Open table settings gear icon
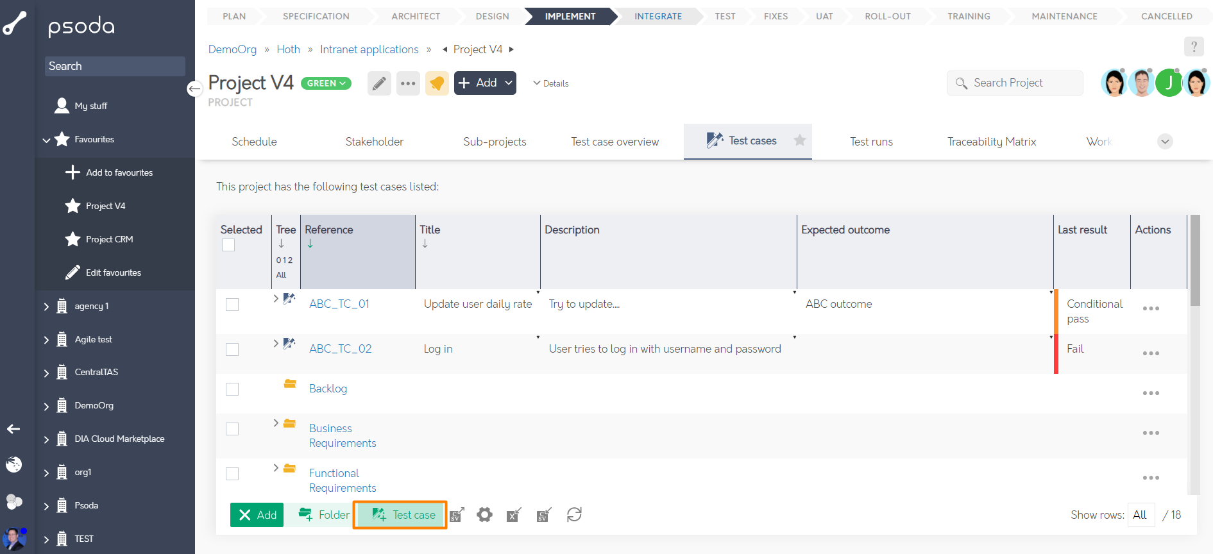 click(484, 515)
